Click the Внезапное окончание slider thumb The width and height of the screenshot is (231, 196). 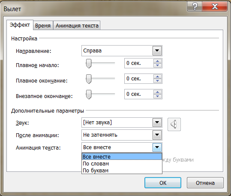(89, 95)
